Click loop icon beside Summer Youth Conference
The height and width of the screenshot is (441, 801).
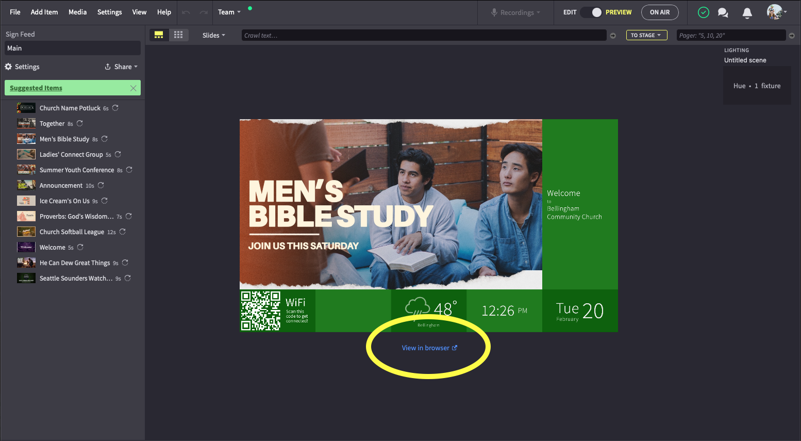[129, 170]
